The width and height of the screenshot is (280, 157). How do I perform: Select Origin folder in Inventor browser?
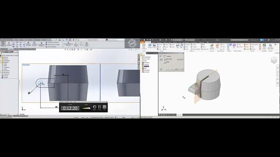pyautogui.click(x=144, y=61)
